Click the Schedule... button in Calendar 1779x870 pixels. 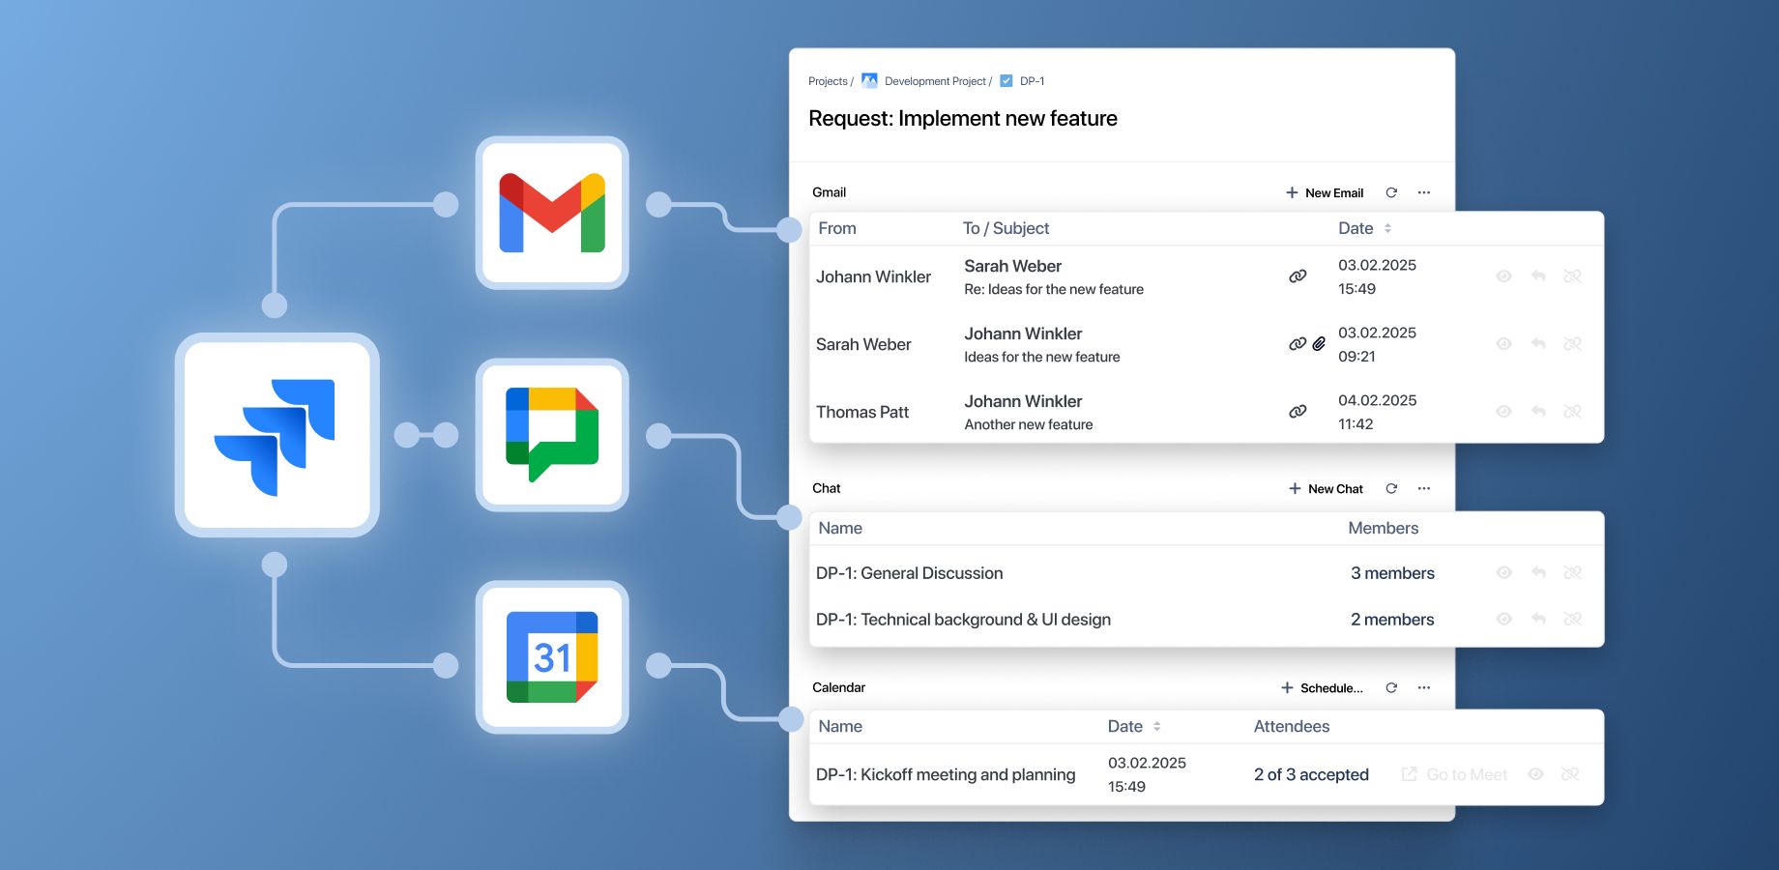[1322, 687]
